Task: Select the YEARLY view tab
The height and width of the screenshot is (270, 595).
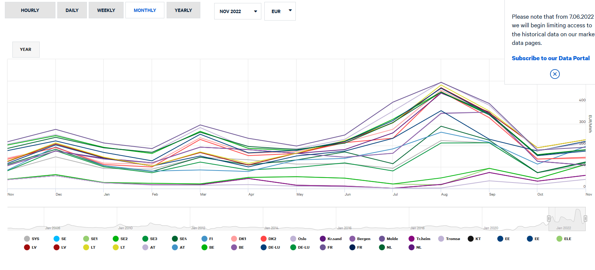Action: coord(183,10)
